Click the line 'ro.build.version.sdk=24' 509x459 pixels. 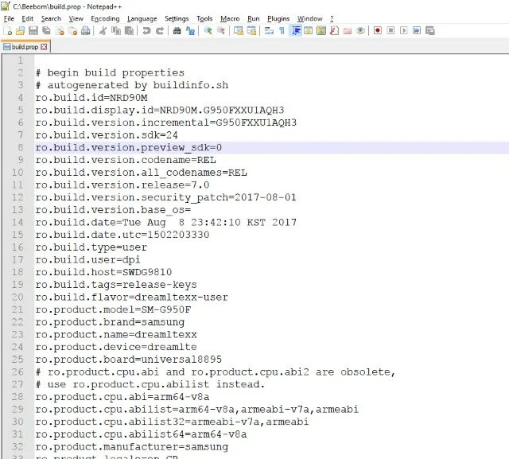click(107, 135)
